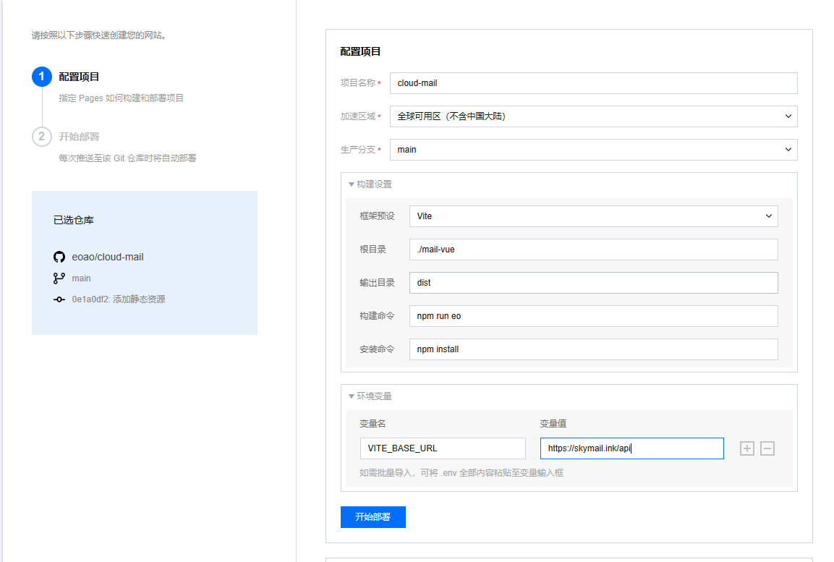
Task: Open the 加速区域 region dropdown
Action: pos(593,116)
